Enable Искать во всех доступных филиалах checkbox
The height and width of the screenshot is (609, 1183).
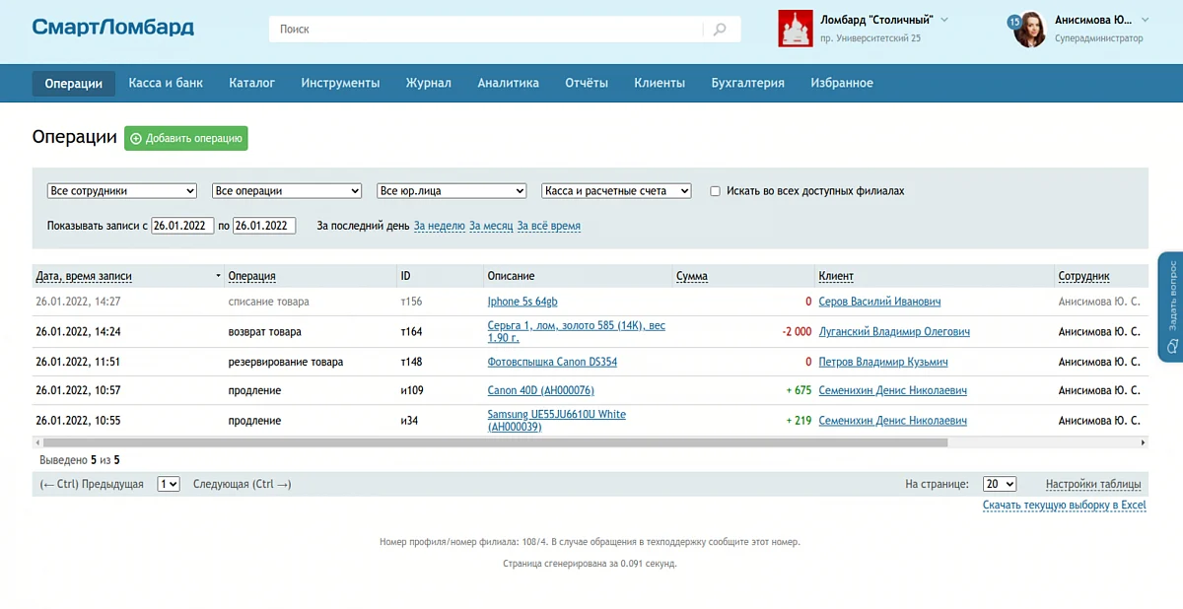click(715, 191)
